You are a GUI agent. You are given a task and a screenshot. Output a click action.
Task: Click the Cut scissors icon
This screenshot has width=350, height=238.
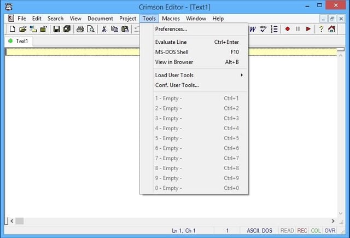tap(104, 29)
